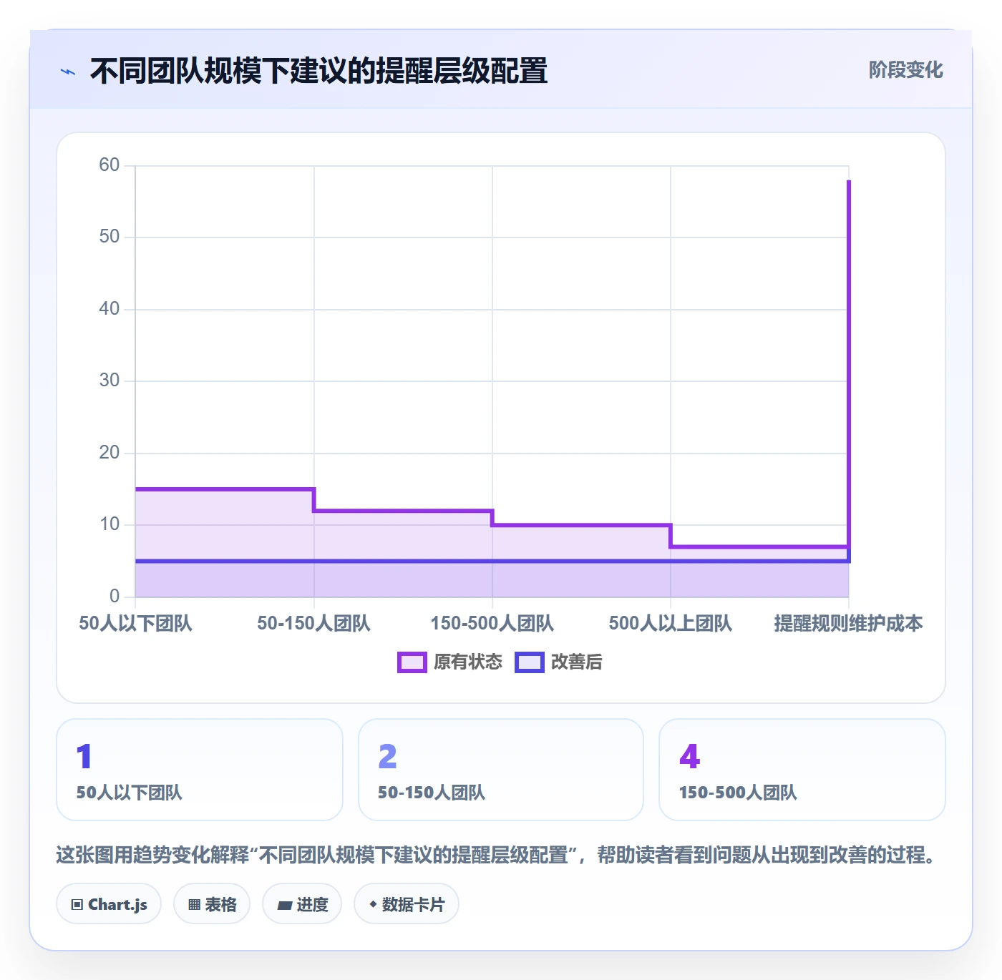Click x-axis label 50人以下团队
The width and height of the screenshot is (1002, 980).
point(135,623)
